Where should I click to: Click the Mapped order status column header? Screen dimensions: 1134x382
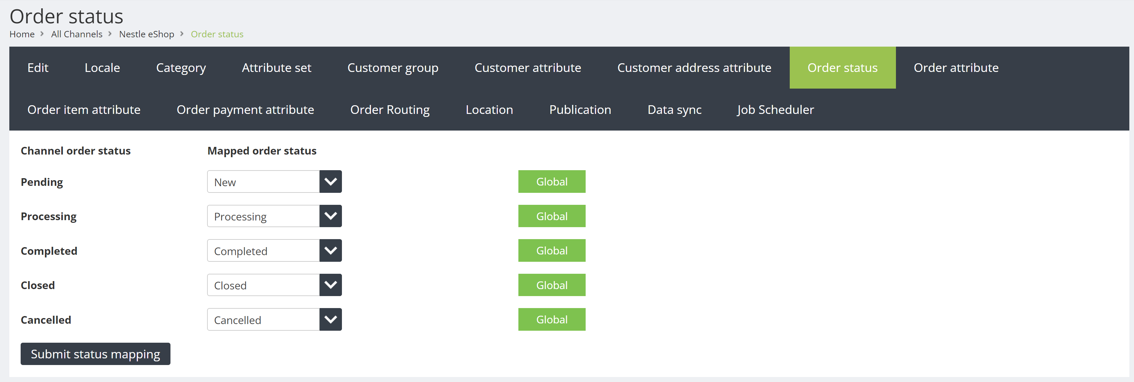(x=262, y=151)
